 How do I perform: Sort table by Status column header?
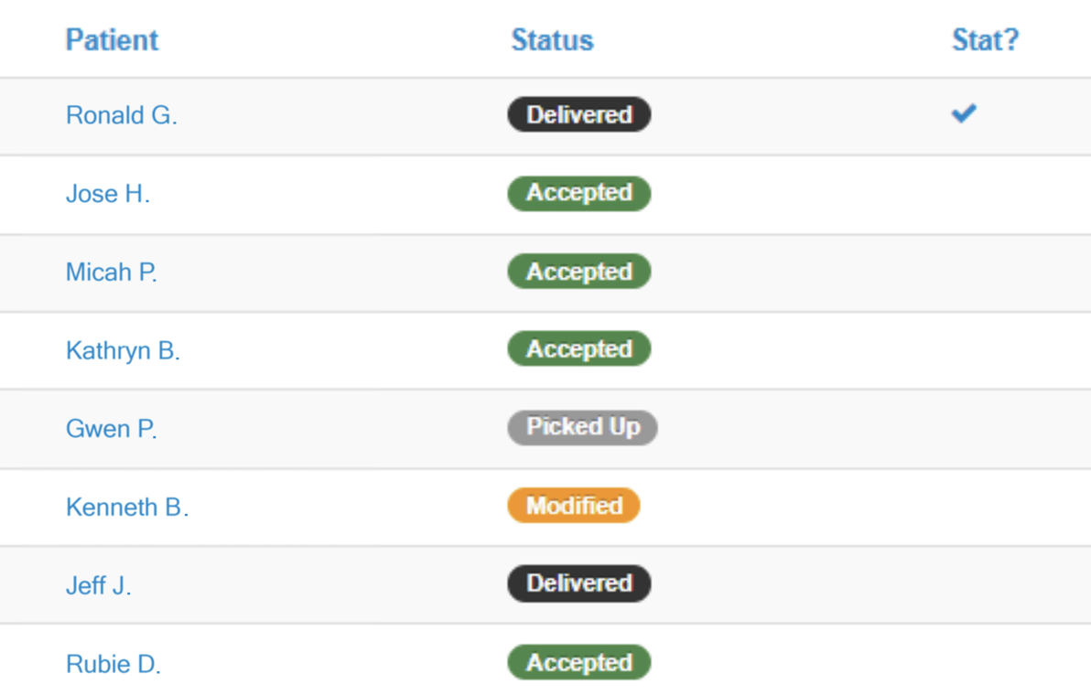pyautogui.click(x=552, y=40)
